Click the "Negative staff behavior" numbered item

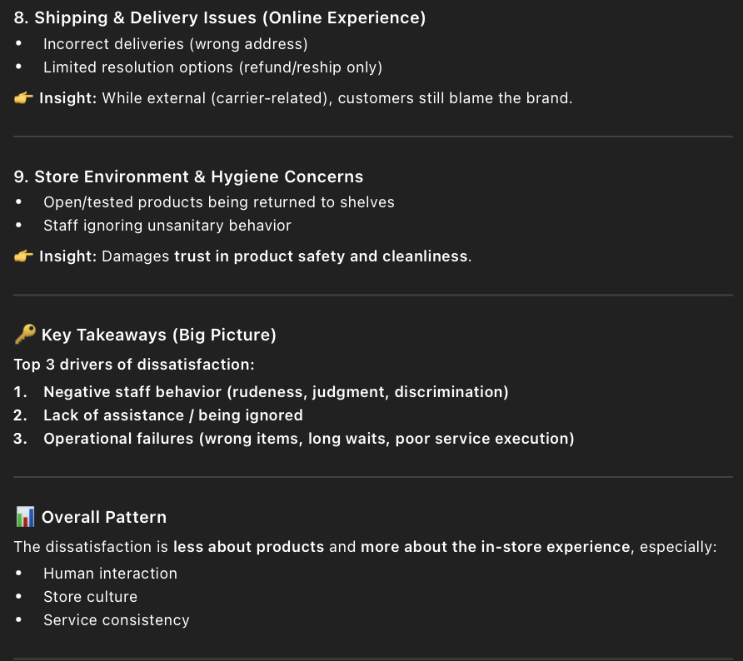pyautogui.click(x=276, y=392)
